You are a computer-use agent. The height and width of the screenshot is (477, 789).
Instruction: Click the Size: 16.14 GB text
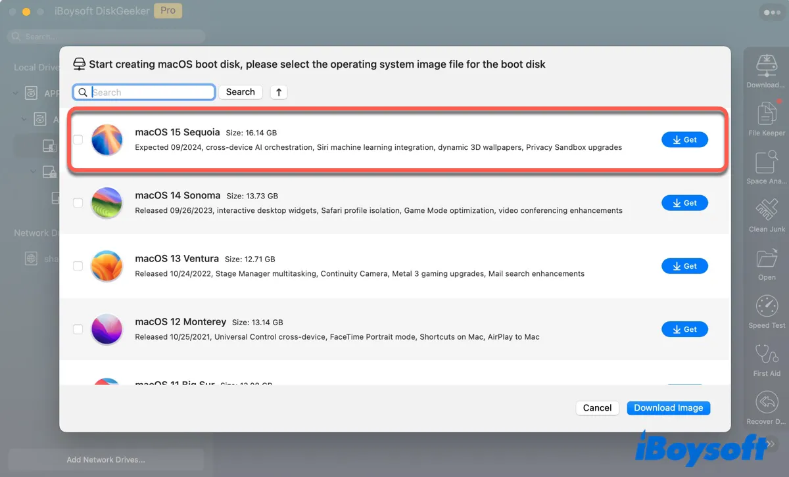(x=251, y=133)
